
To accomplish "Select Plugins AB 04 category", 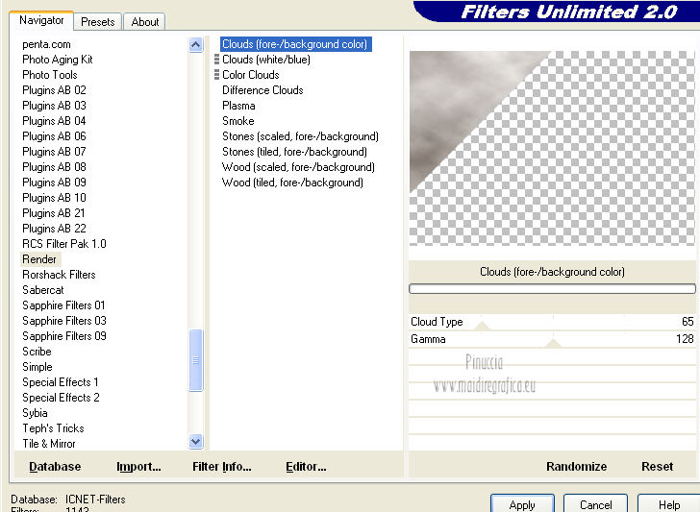I will [54, 121].
